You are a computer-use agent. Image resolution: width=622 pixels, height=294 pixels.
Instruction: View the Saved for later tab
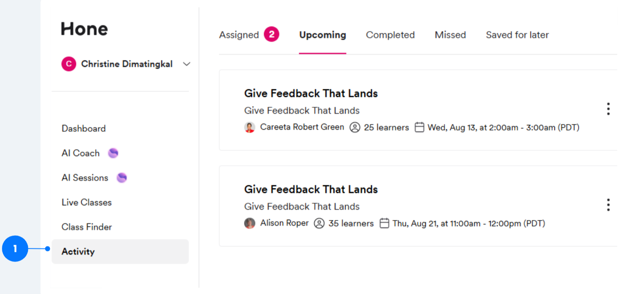[517, 35]
